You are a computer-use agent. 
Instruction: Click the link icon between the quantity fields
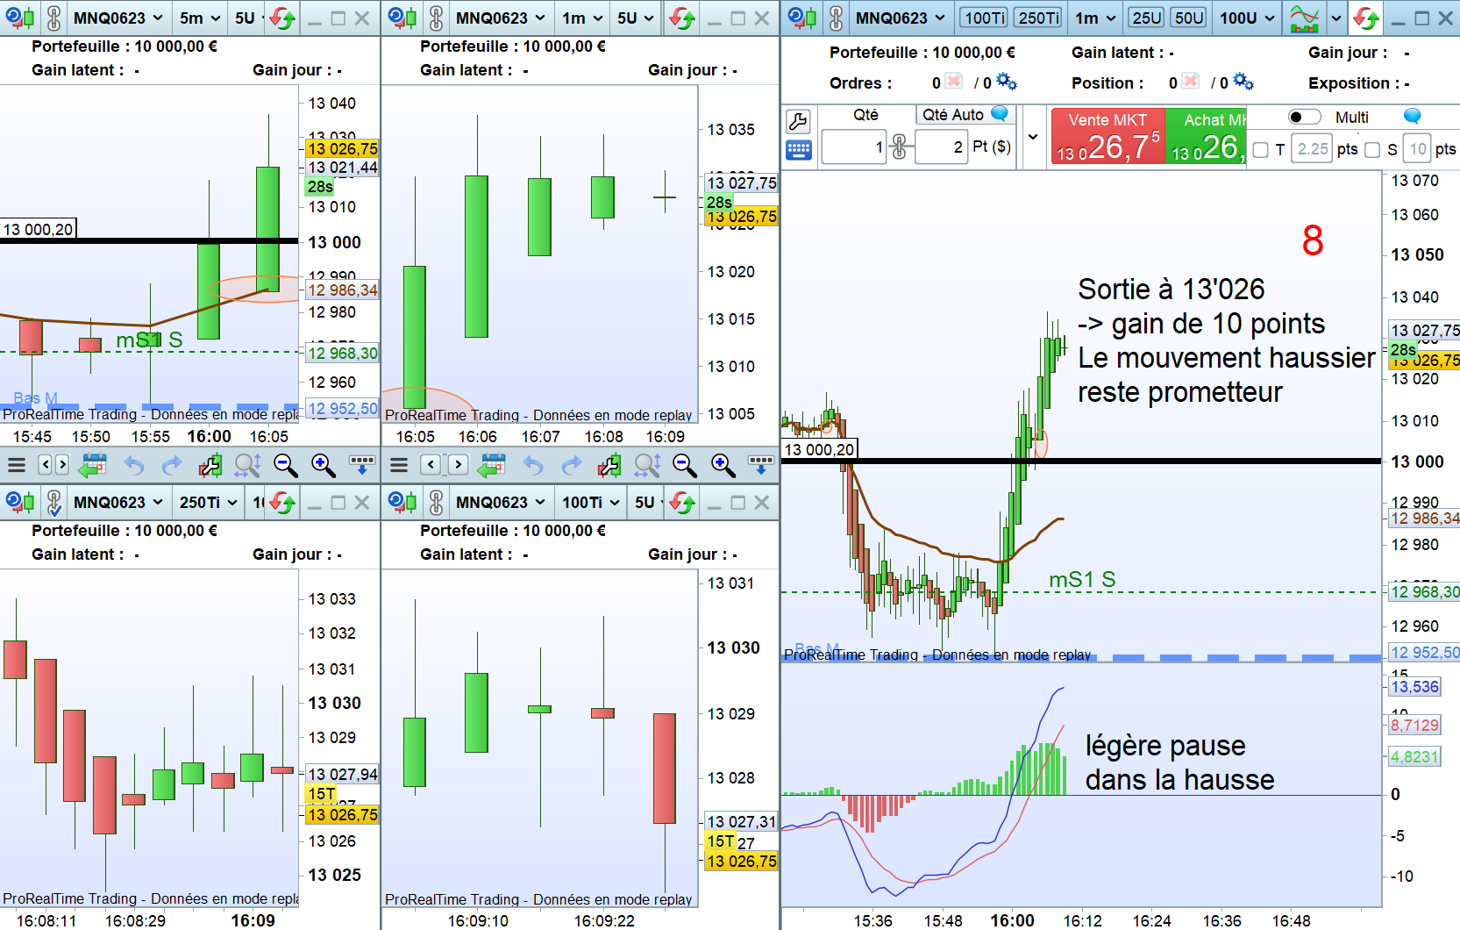[x=899, y=147]
